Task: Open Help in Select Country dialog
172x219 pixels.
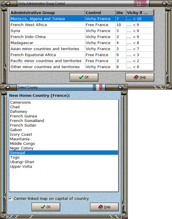Action: tap(104, 207)
